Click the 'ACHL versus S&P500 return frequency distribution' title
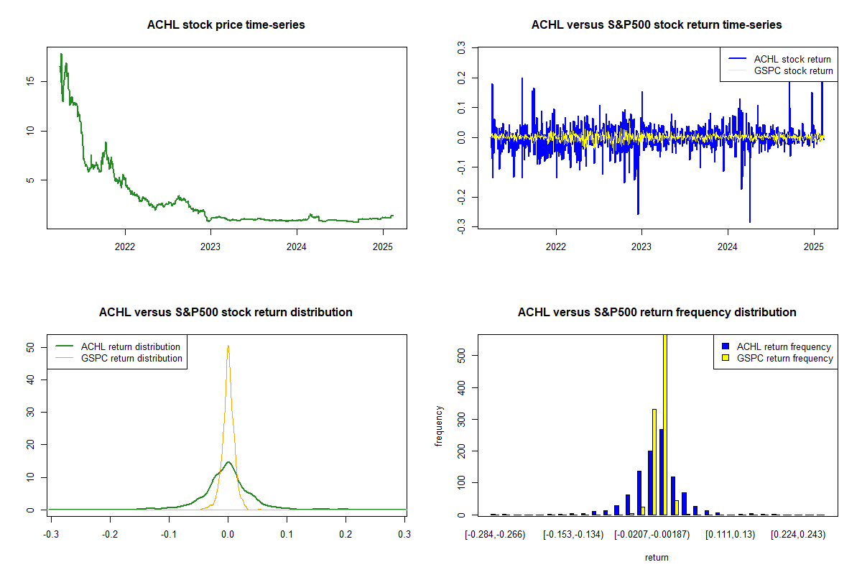 pyautogui.click(x=657, y=313)
